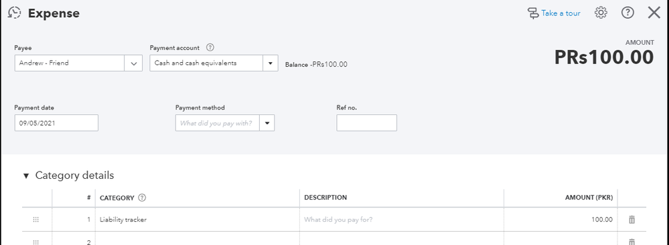Click the drag handle of row 2
669x245 pixels.
tap(36, 242)
